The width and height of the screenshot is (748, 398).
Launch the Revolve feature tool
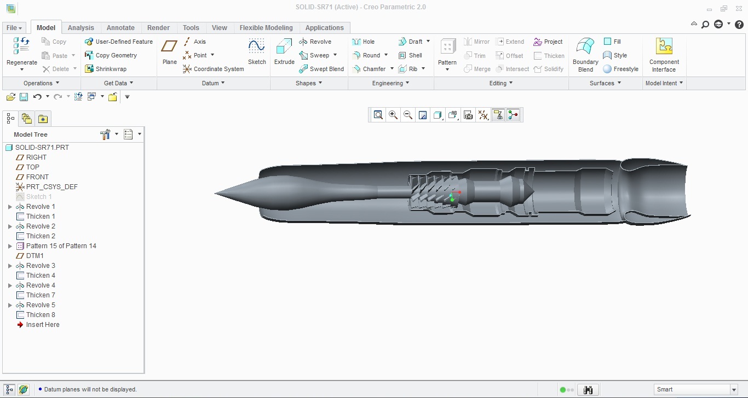315,42
